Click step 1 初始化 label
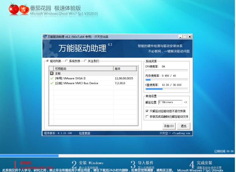The width and height of the screenshot is (236, 172). (x=26, y=163)
